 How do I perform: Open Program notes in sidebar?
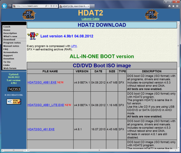[x=12, y=43]
